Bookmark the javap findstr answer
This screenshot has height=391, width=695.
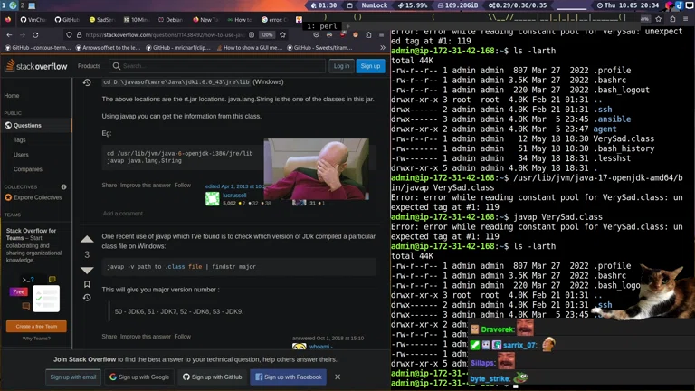(87, 284)
